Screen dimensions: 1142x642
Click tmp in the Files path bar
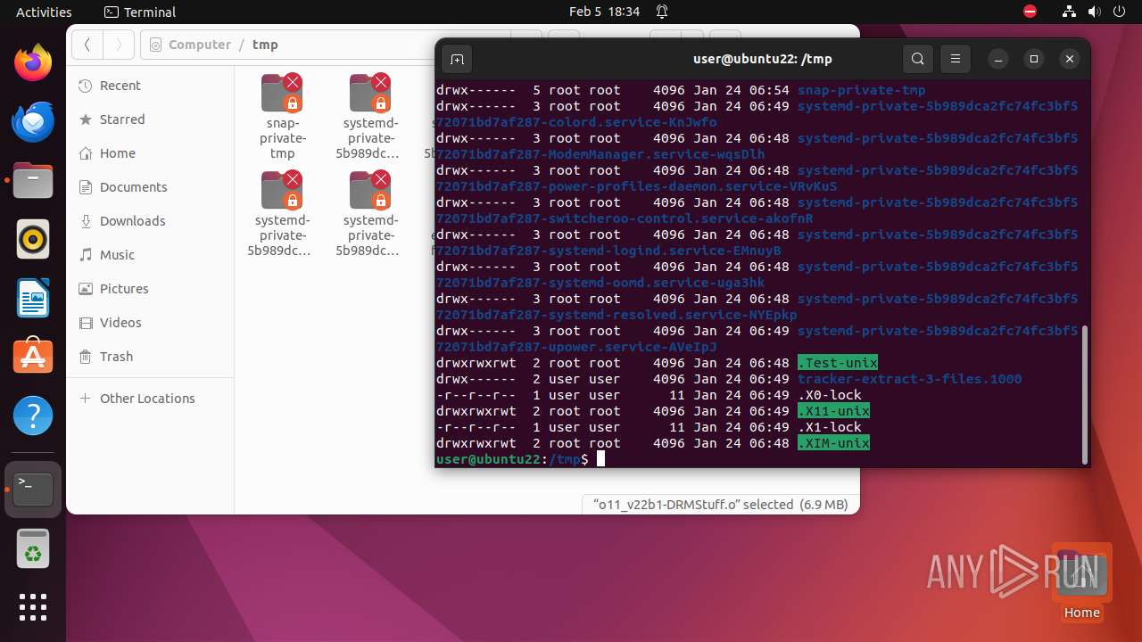point(265,45)
